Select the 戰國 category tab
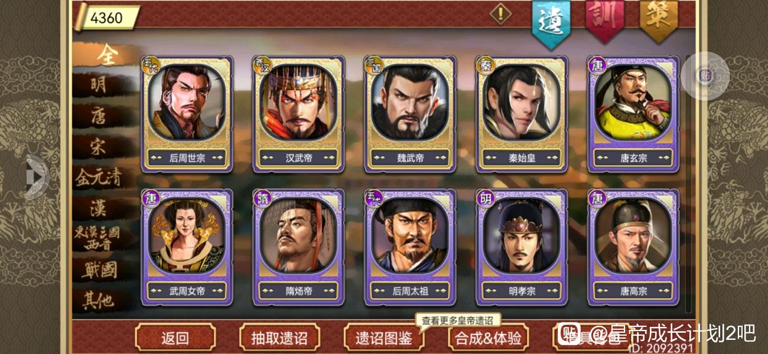This screenshot has height=354, width=768. (x=99, y=270)
